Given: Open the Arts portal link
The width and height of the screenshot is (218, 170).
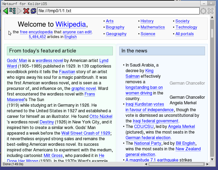Looking at the screenshot, I should [110, 21].
